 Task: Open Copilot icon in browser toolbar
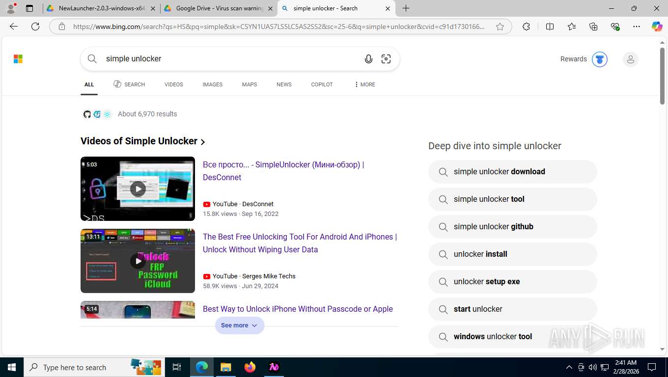(657, 27)
